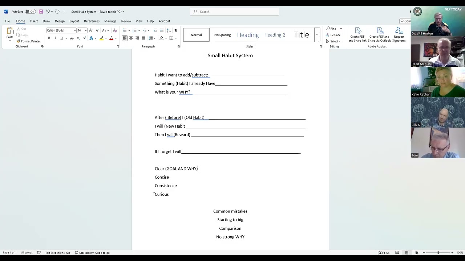This screenshot has height=261, width=465.
Task: Apply the Heading style labeled Heading
Action: [248, 35]
